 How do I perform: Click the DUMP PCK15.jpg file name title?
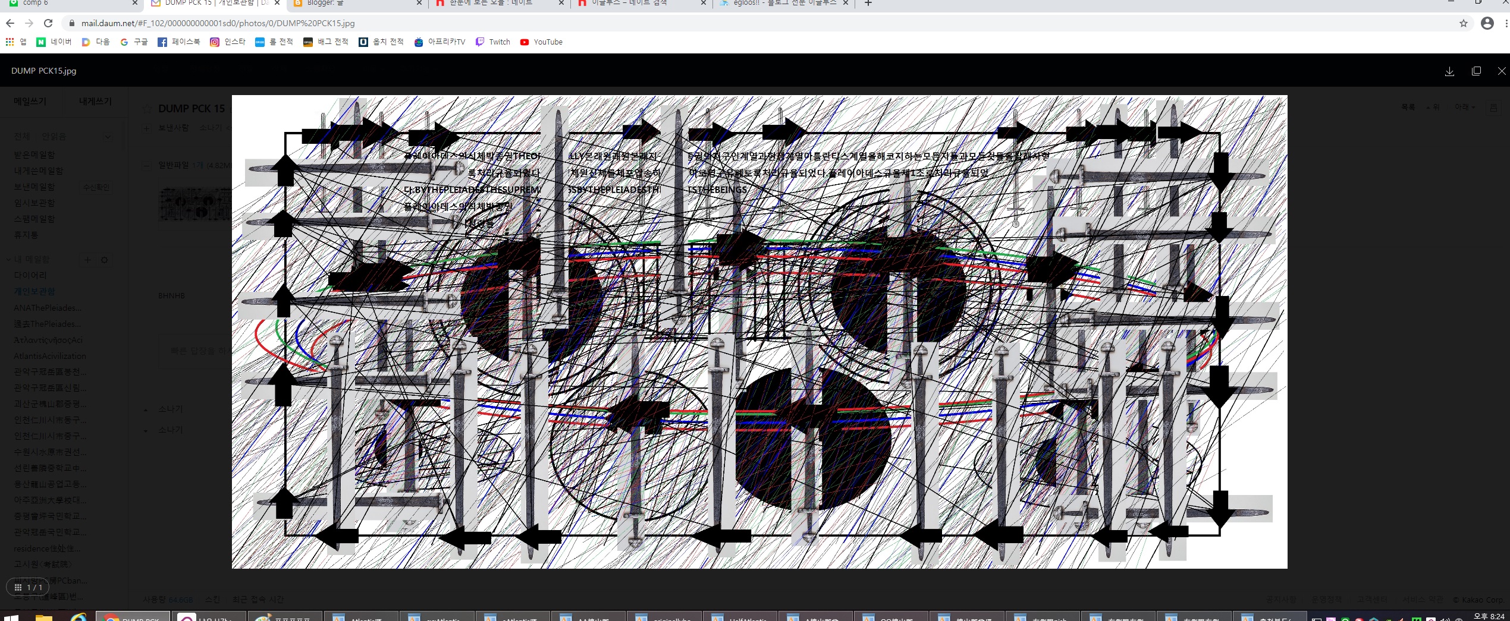coord(43,71)
